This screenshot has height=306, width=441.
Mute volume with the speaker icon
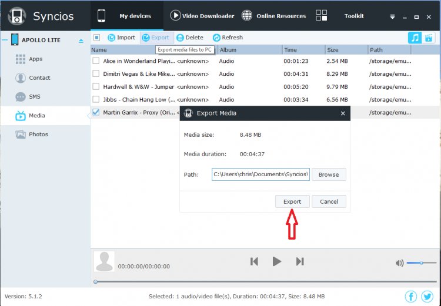(x=399, y=263)
